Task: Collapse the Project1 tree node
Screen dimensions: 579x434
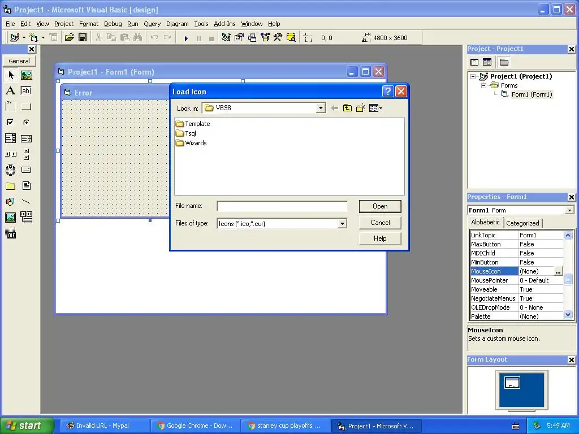Action: point(473,76)
